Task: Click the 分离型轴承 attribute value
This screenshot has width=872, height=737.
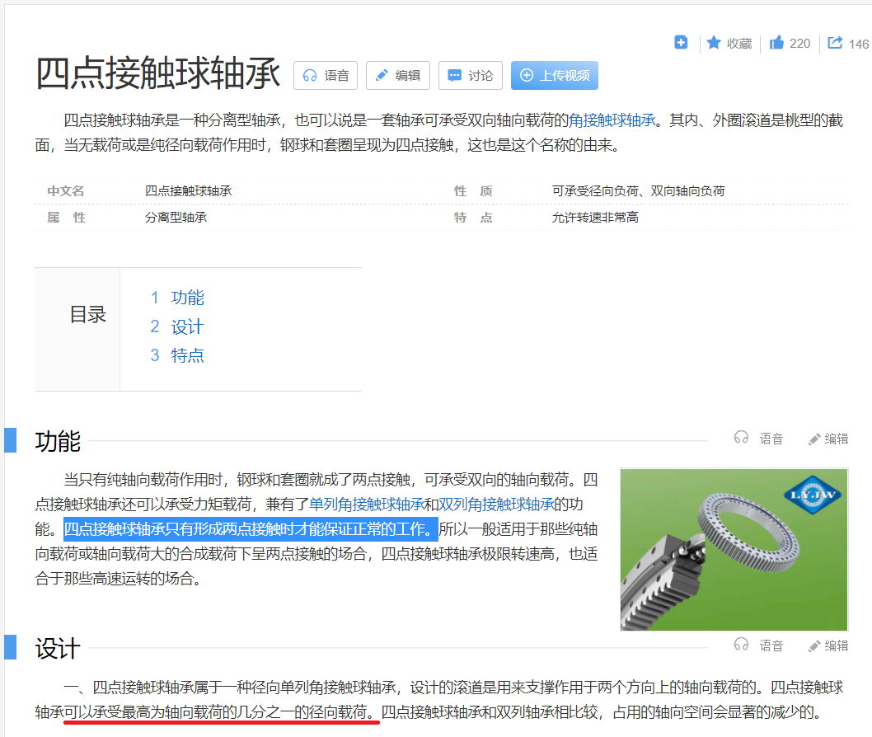Action: tap(176, 218)
